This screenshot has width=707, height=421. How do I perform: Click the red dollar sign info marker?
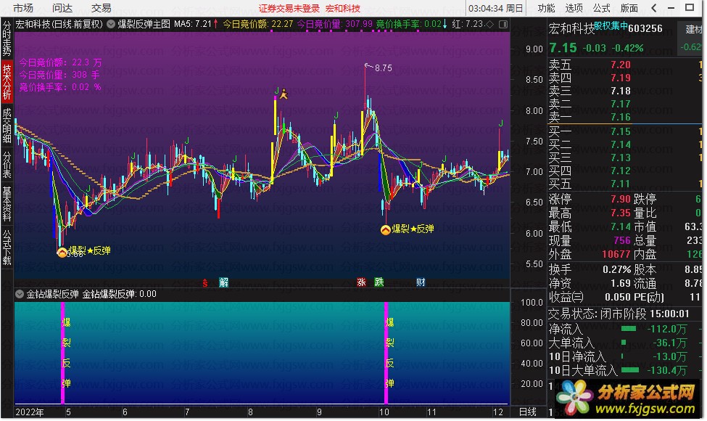click(x=205, y=283)
